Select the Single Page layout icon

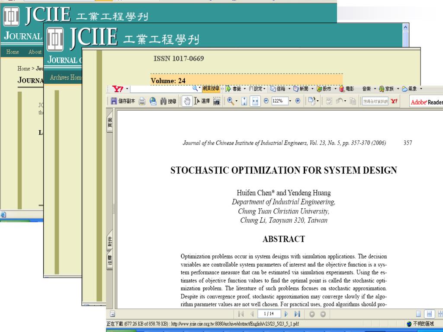tap(418, 314)
